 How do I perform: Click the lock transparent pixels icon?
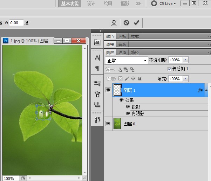pyautogui.click(x=120, y=78)
